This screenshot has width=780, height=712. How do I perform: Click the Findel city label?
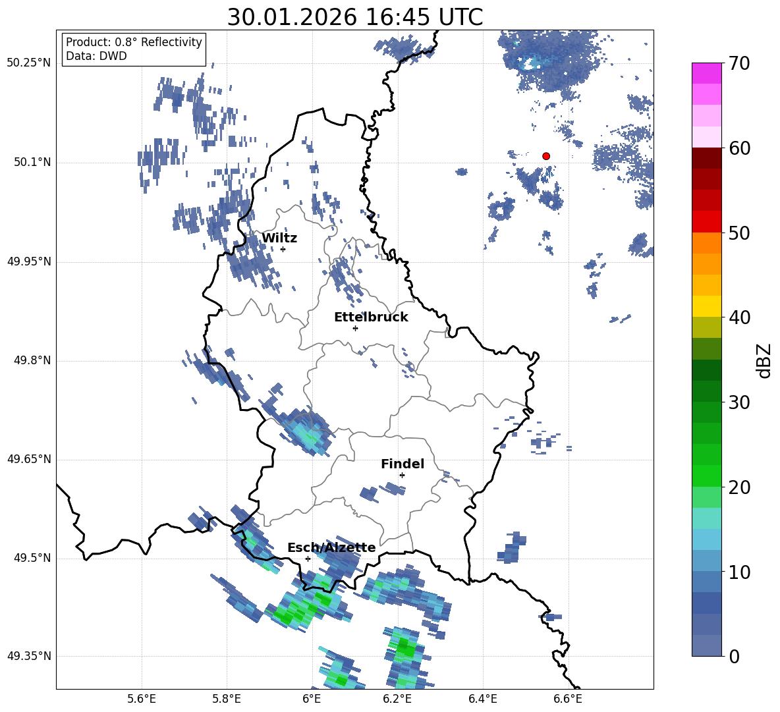(x=403, y=464)
